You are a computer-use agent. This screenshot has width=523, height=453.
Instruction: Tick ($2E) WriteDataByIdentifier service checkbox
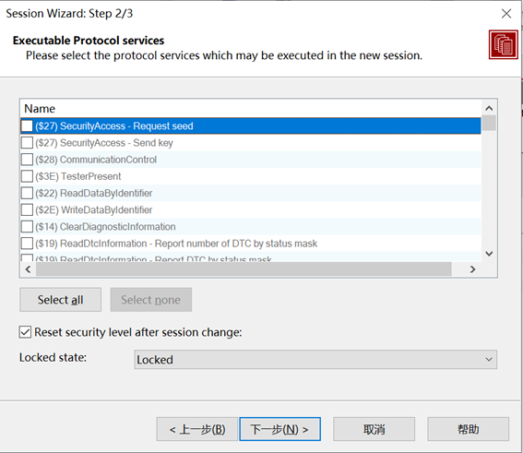click(27, 209)
